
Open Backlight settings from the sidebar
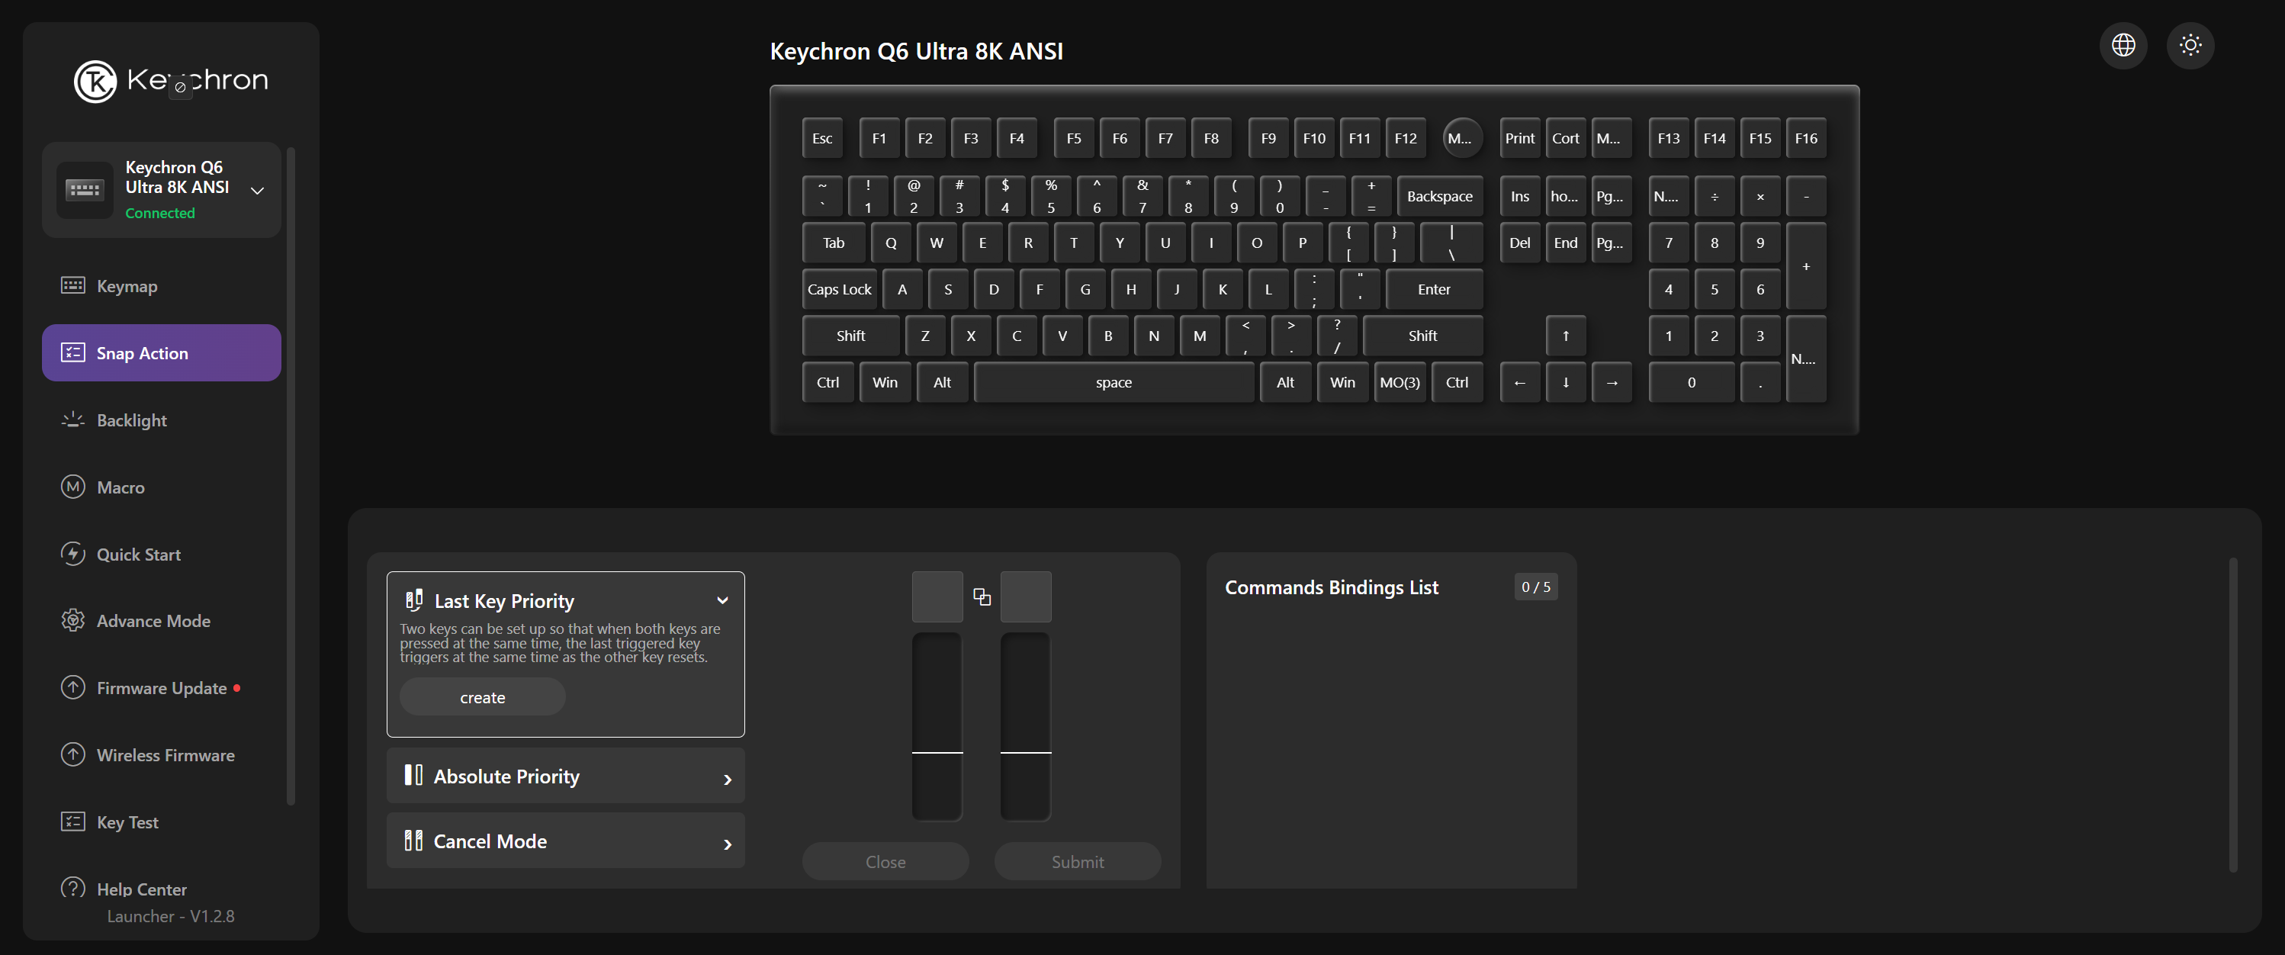pyautogui.click(x=131, y=420)
